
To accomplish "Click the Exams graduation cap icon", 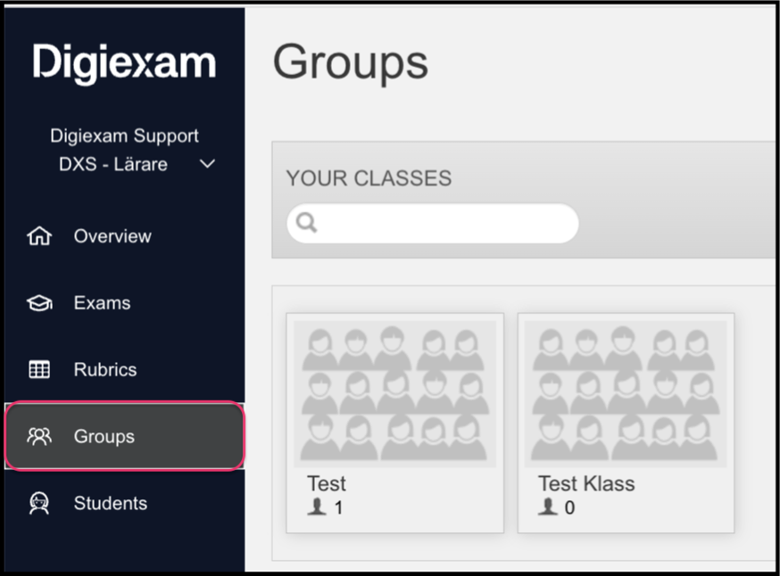I will [x=39, y=302].
